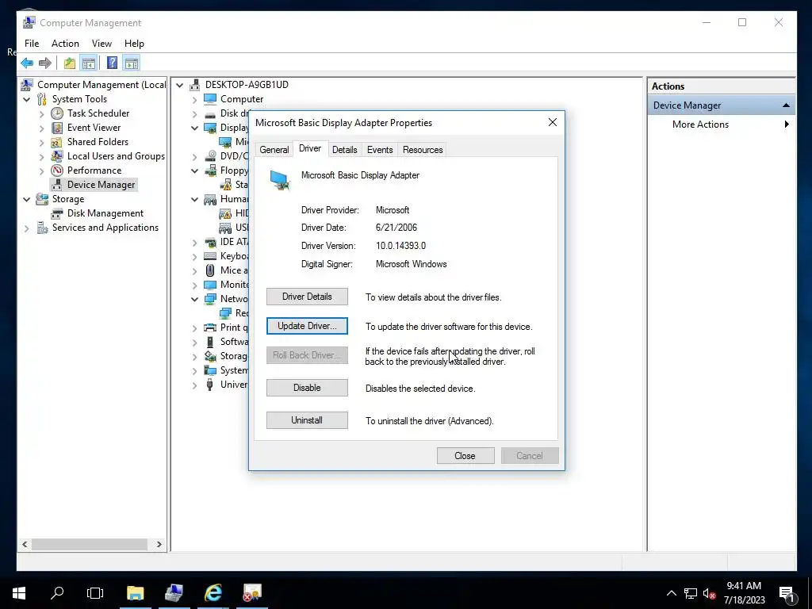
Task: Click the Close button in Properties dialog
Action: (x=465, y=456)
